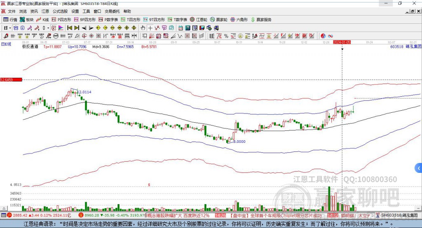This screenshot has width=422, height=228.
Task: Click the 603518 锦泓集团 stock label
Action: 406,47
